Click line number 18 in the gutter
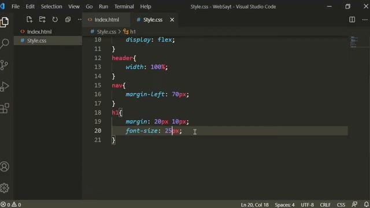Screen dimensions: 370x208 [98, 113]
